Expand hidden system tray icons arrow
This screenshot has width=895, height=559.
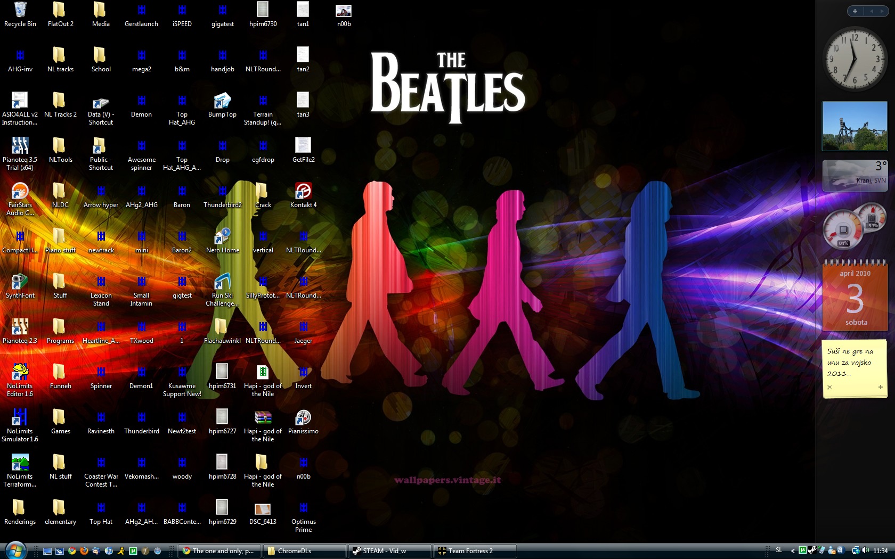pos(793,550)
